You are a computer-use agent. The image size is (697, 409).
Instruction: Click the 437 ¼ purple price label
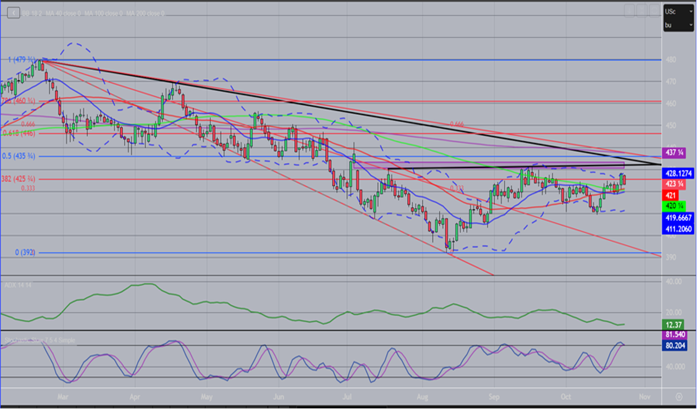[x=672, y=152]
